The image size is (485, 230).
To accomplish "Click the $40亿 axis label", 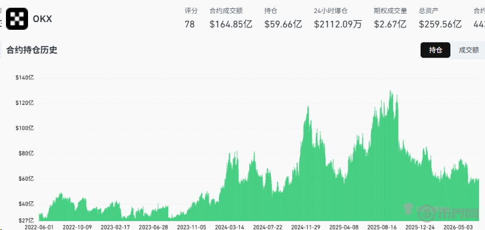I will point(26,204).
